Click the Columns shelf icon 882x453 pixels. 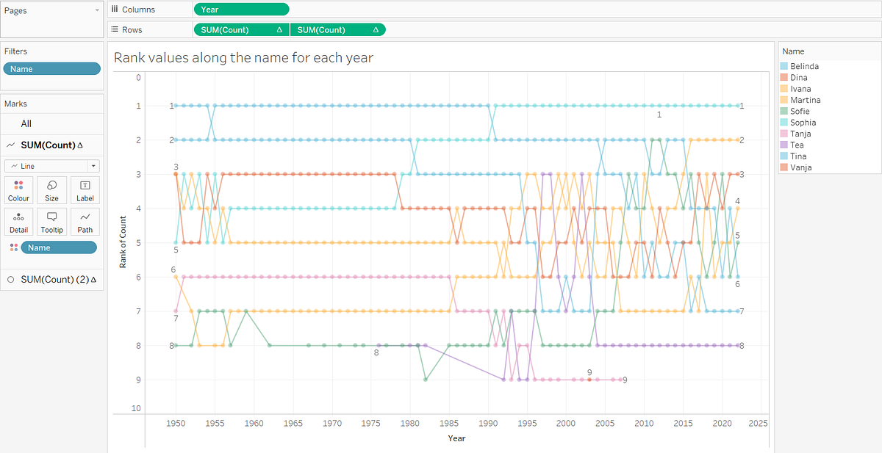point(115,9)
